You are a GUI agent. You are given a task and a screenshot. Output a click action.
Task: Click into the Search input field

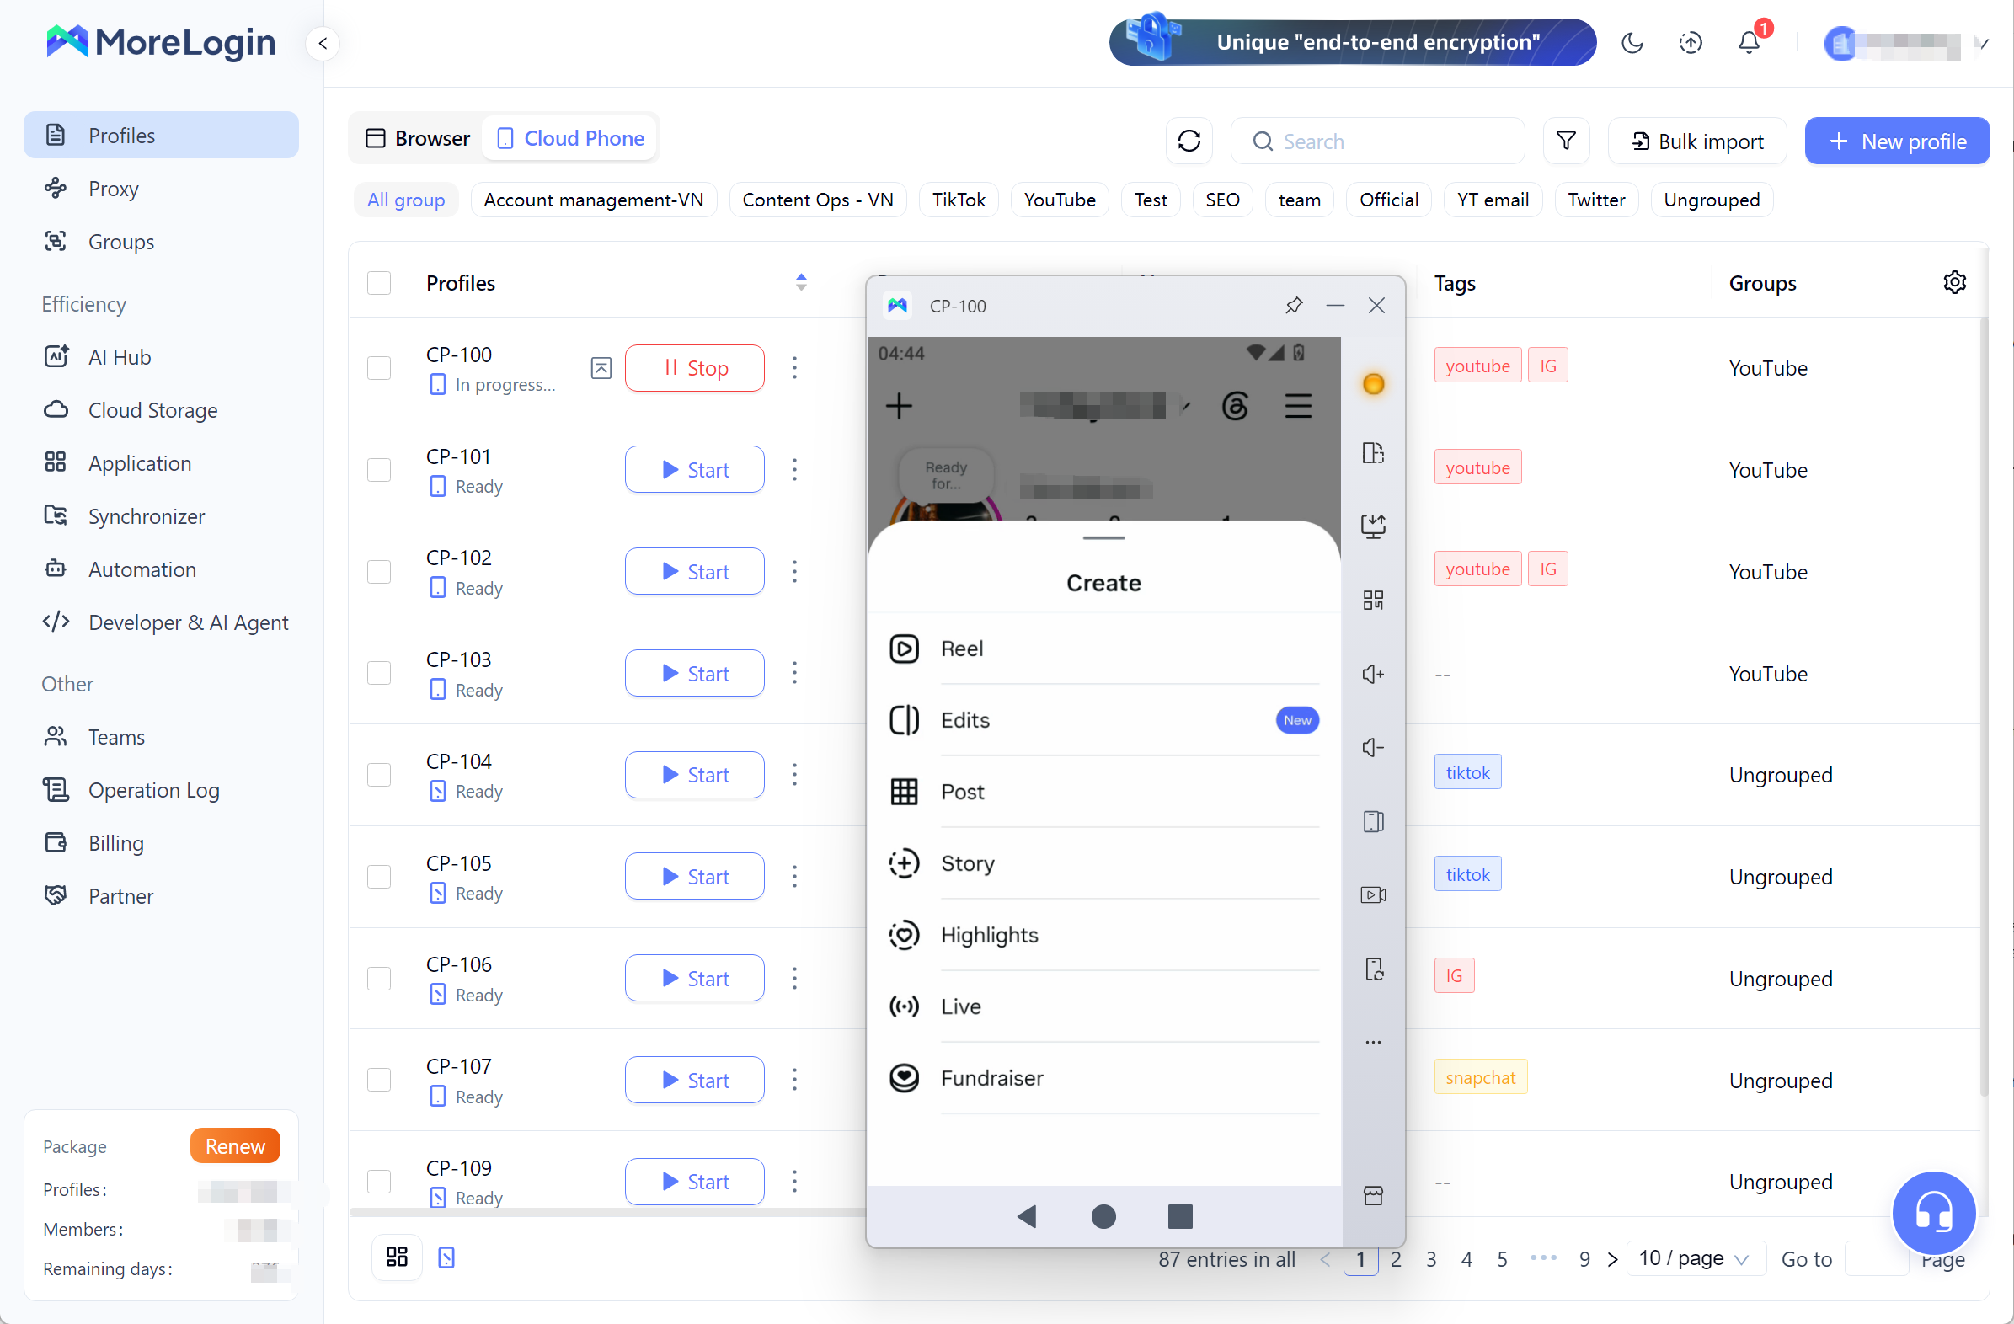[1377, 141]
